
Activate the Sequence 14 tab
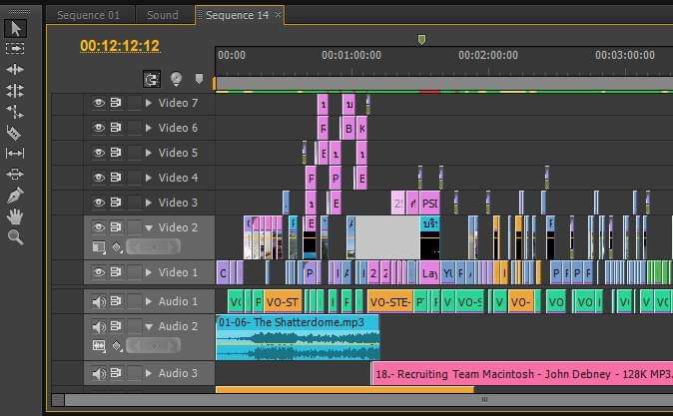237,15
